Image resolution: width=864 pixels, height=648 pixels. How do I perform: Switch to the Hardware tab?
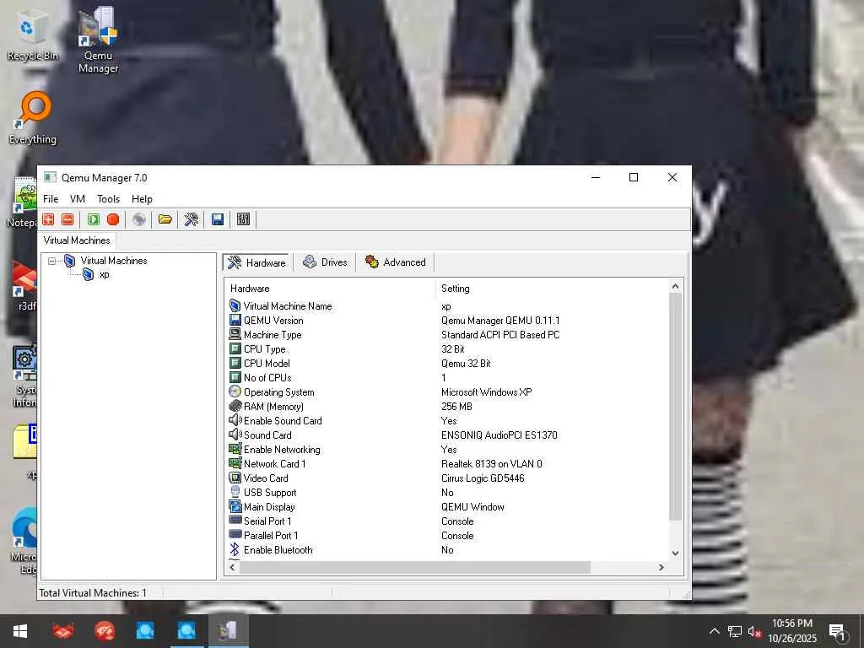pyautogui.click(x=257, y=262)
